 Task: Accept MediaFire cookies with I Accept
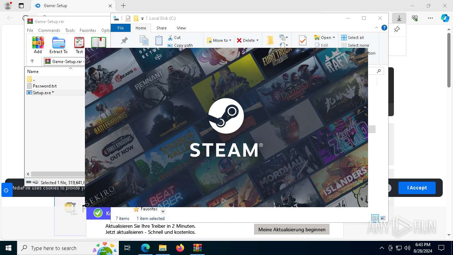click(x=417, y=188)
